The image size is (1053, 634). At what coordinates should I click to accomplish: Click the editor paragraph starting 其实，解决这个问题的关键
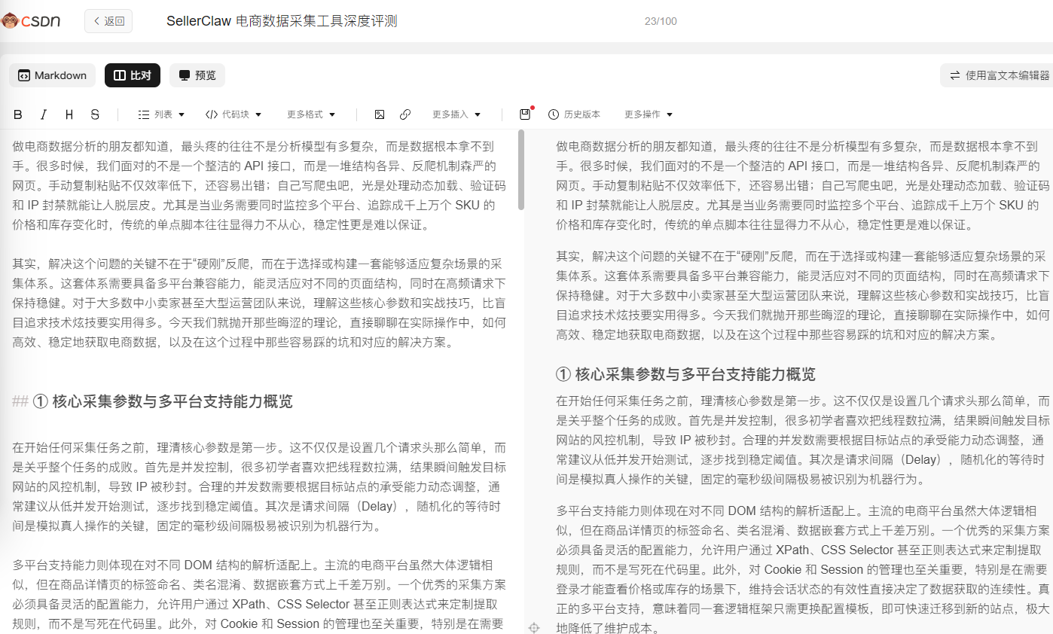260,303
